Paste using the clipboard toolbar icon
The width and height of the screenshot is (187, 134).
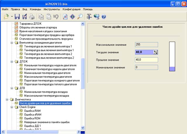49,17
